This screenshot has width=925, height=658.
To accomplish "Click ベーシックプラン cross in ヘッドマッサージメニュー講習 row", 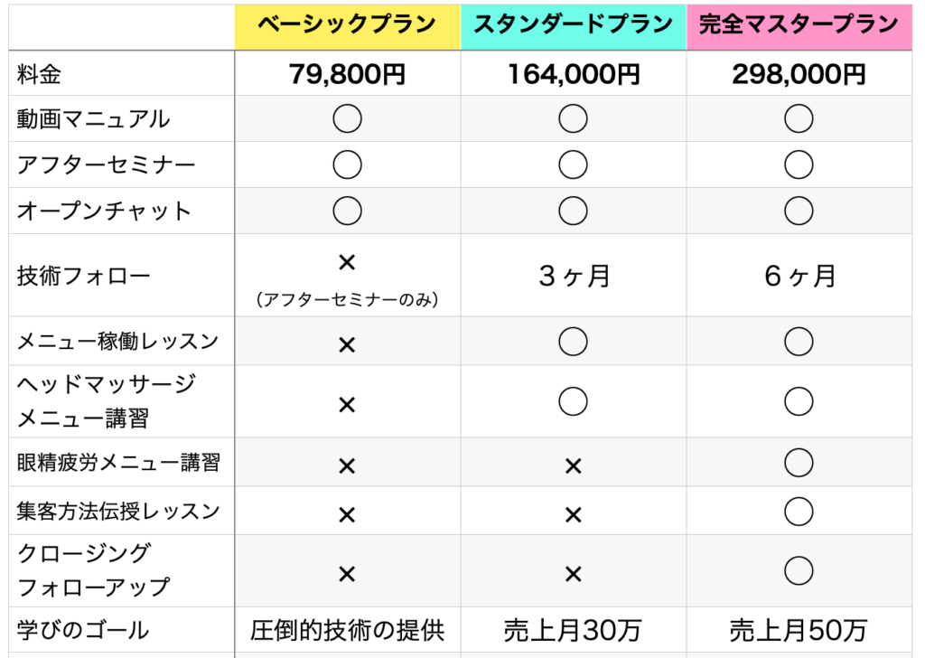I will (347, 404).
